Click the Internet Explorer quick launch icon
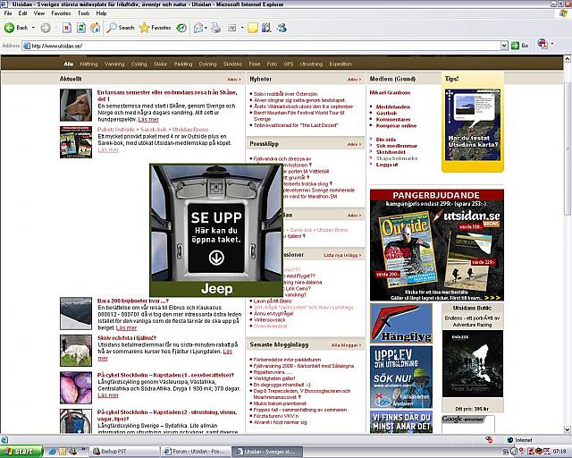This screenshot has width=572, height=458. (52, 452)
